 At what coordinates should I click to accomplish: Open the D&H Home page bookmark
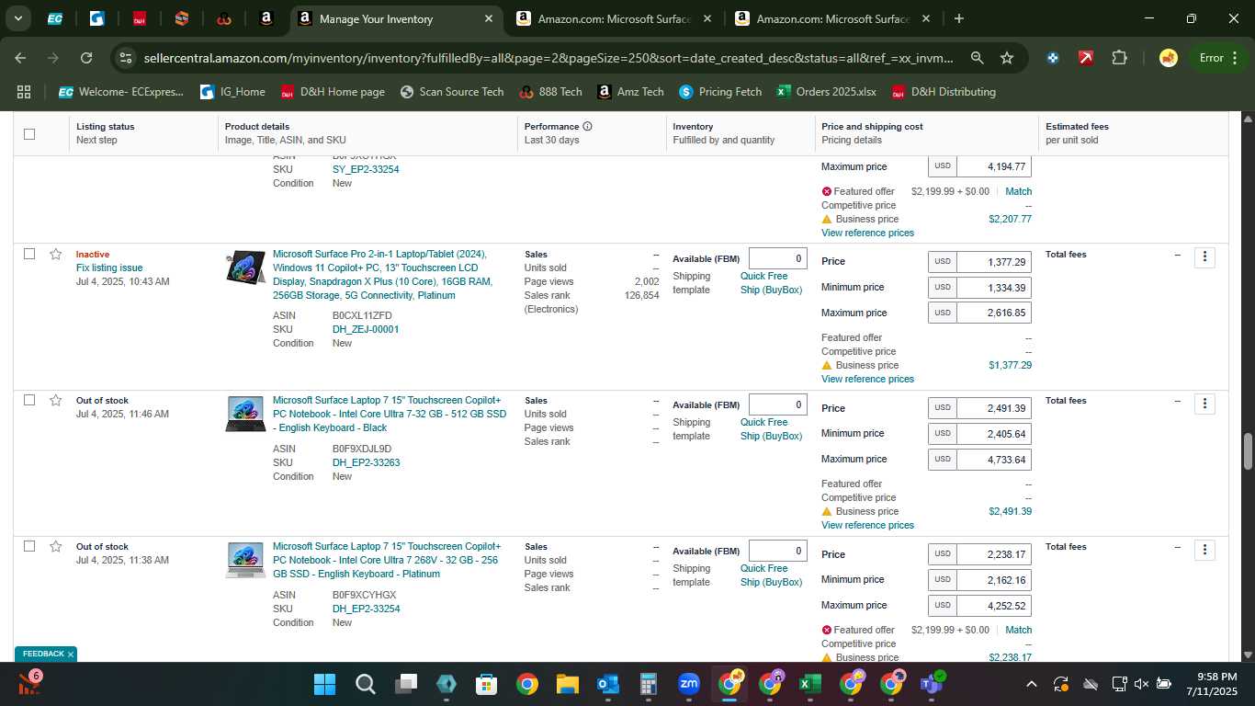pyautogui.click(x=333, y=92)
